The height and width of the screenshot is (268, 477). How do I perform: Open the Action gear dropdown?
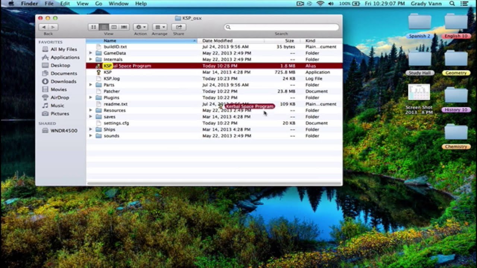pyautogui.click(x=140, y=27)
